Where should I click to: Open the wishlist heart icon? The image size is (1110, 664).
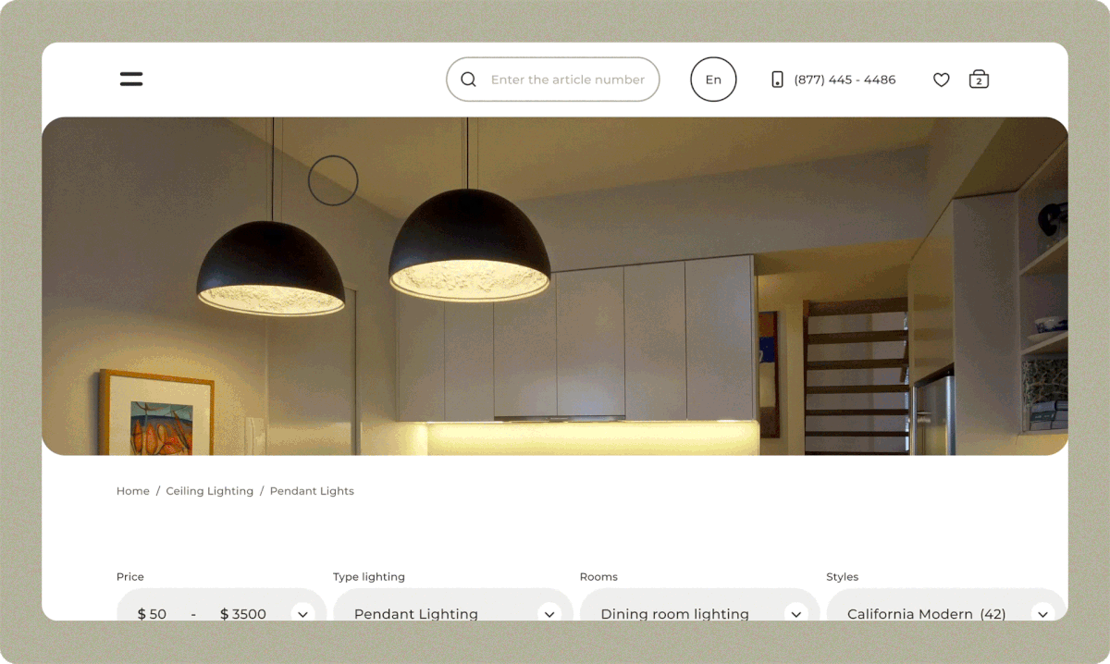(942, 80)
